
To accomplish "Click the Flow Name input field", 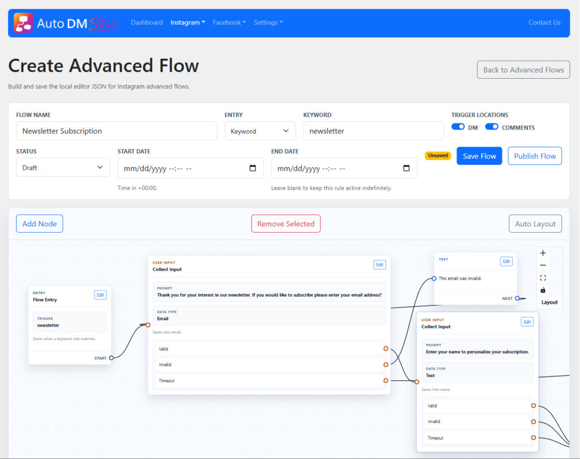I will pos(117,131).
